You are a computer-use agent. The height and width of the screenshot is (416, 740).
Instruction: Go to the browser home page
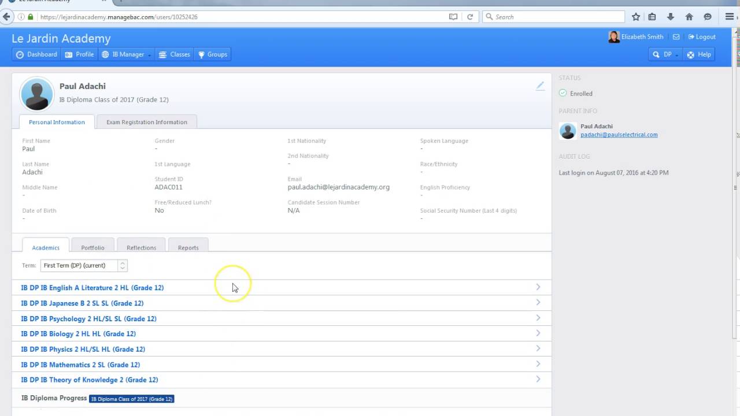689,17
